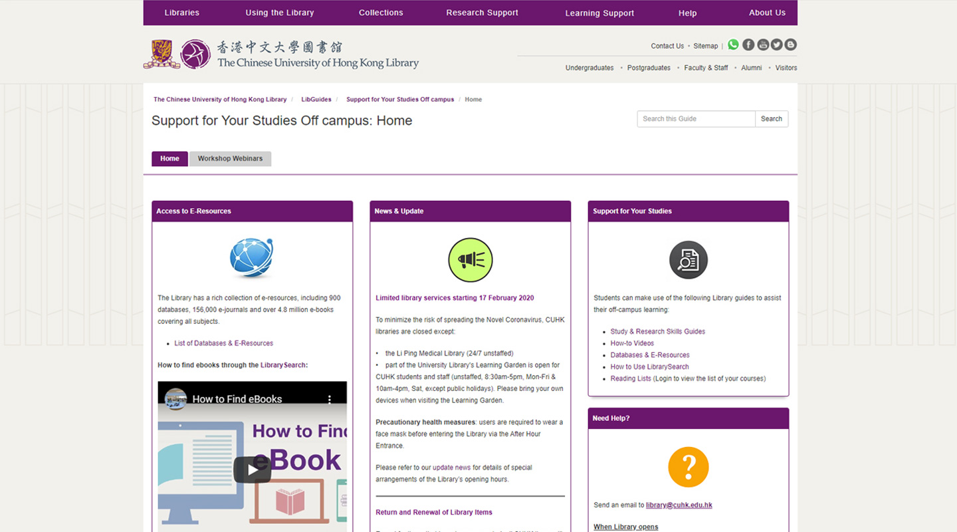The width and height of the screenshot is (957, 532).
Task: Open the update news link
Action: tap(452, 467)
